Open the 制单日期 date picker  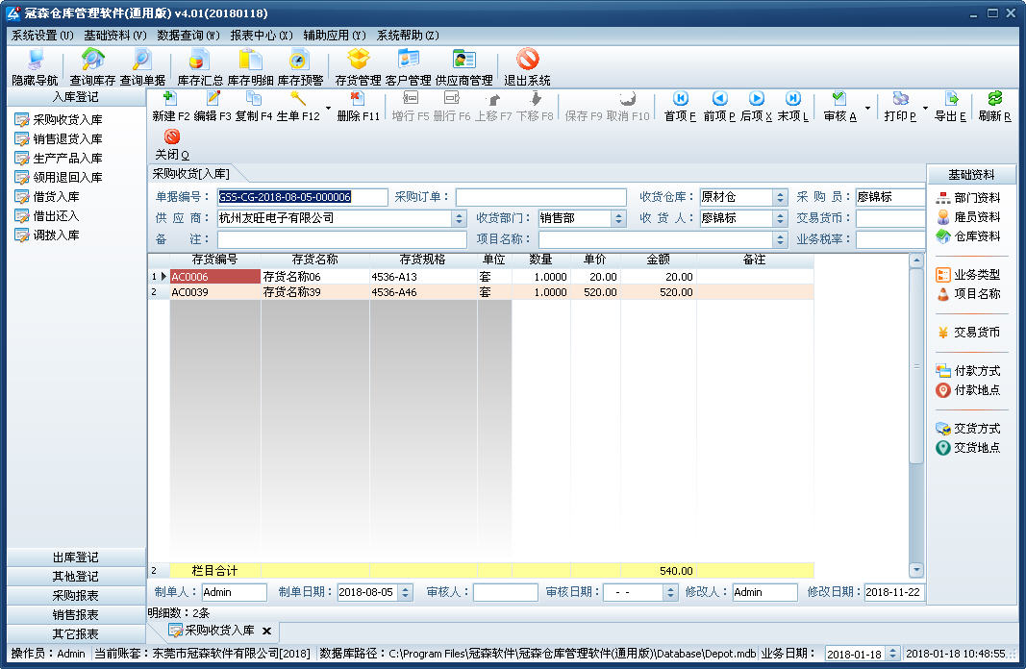pos(406,592)
